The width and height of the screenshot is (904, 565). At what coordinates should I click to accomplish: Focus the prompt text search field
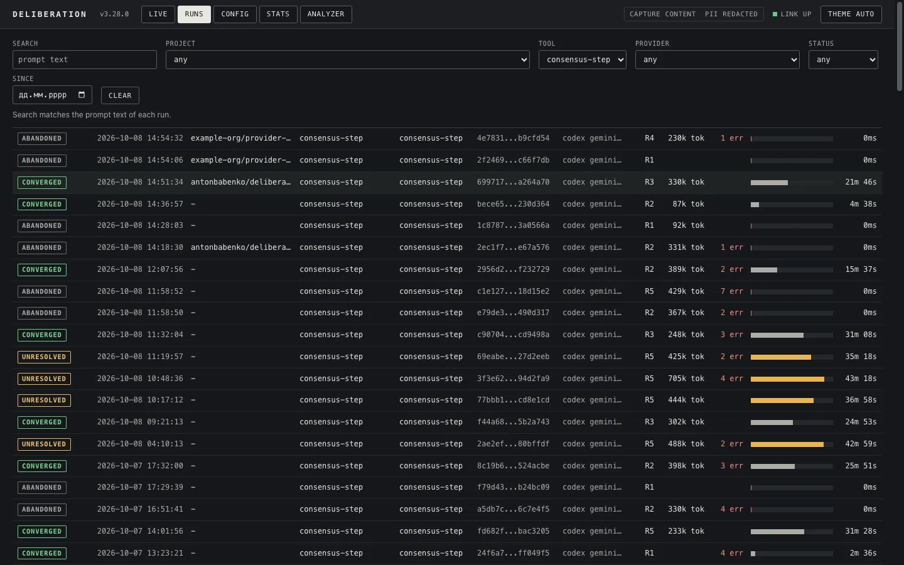tap(85, 60)
